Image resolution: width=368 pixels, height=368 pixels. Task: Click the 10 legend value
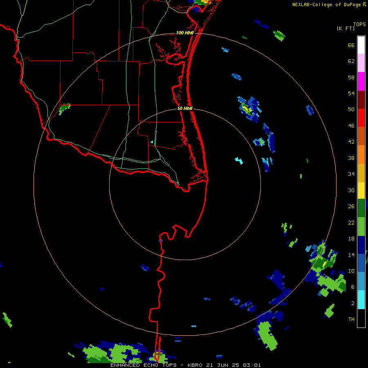[351, 271]
